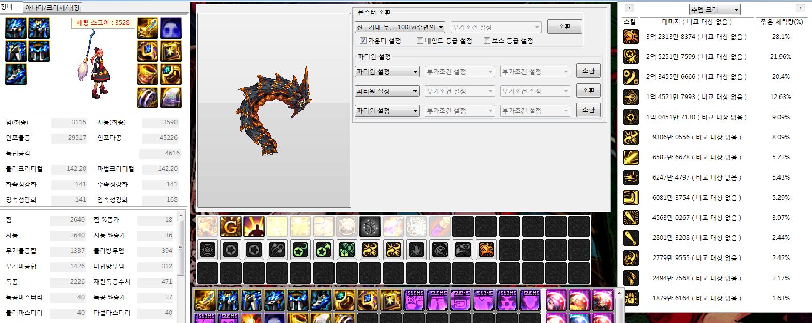812x323 pixels.
Task: Switch to the 아바타/크리쳐/휘장 tab
Action: (x=52, y=7)
